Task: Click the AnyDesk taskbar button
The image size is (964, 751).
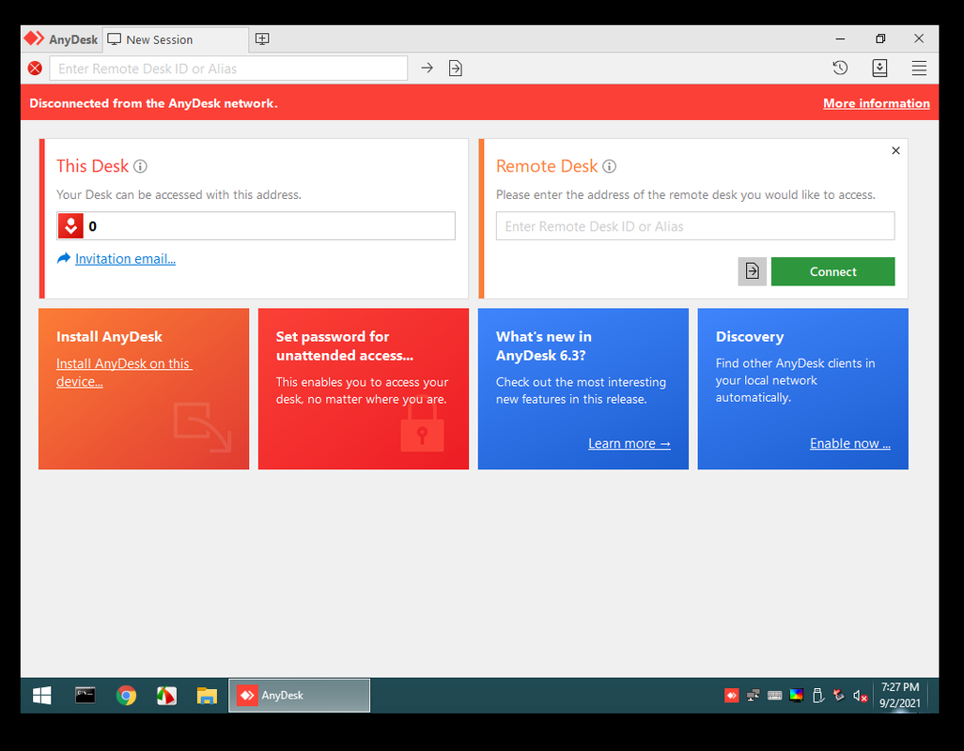Action: tap(300, 696)
